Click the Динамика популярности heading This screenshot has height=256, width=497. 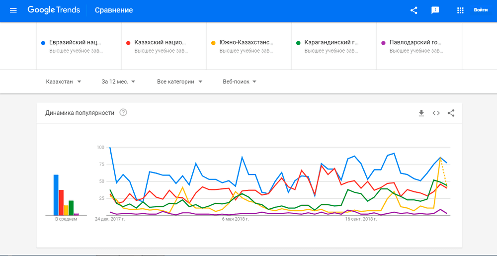tap(80, 113)
